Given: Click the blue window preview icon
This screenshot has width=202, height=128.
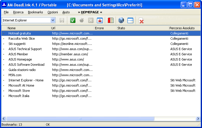Looking at the screenshot, I should tap(130, 20).
